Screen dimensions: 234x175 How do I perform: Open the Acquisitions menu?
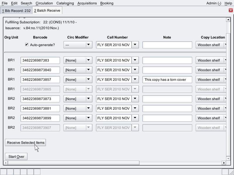pos(87,3)
